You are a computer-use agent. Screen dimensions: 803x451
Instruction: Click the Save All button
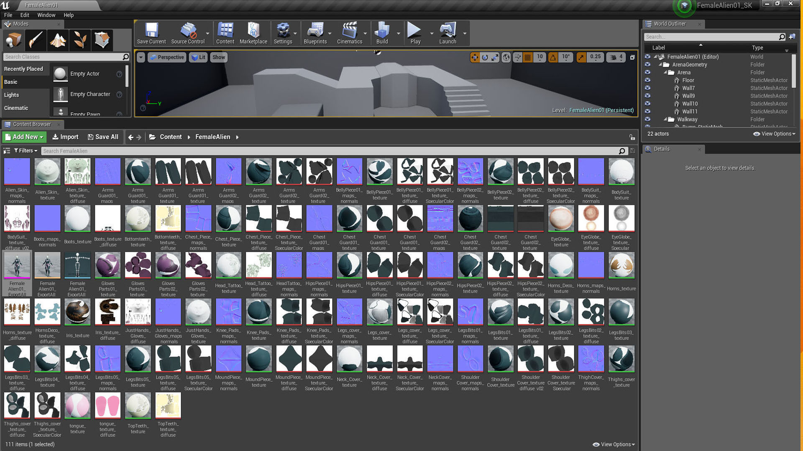pyautogui.click(x=103, y=137)
